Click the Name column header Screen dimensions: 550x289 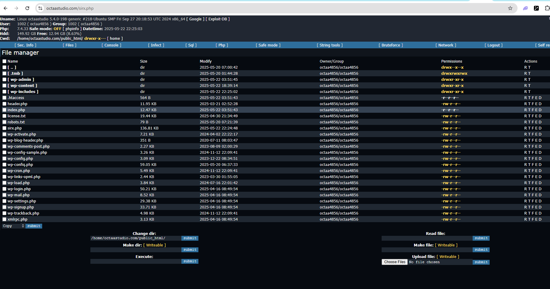pyautogui.click(x=13, y=61)
